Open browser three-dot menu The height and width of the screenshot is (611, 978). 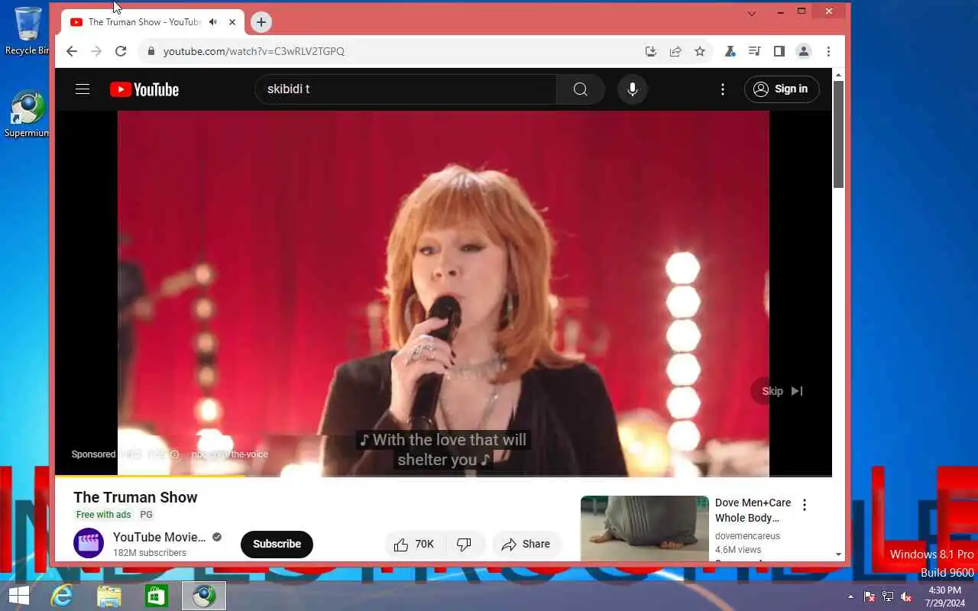pyautogui.click(x=828, y=51)
